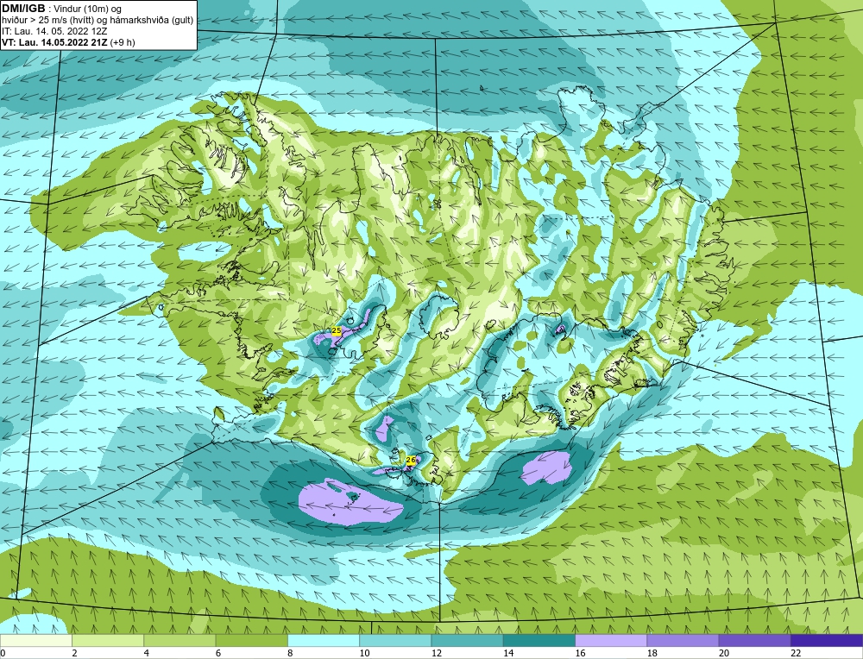Select the 12–14 m/s teal legend swatch

pos(467,640)
